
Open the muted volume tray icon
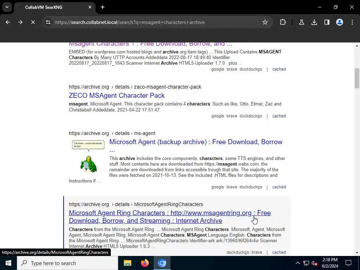(314, 263)
